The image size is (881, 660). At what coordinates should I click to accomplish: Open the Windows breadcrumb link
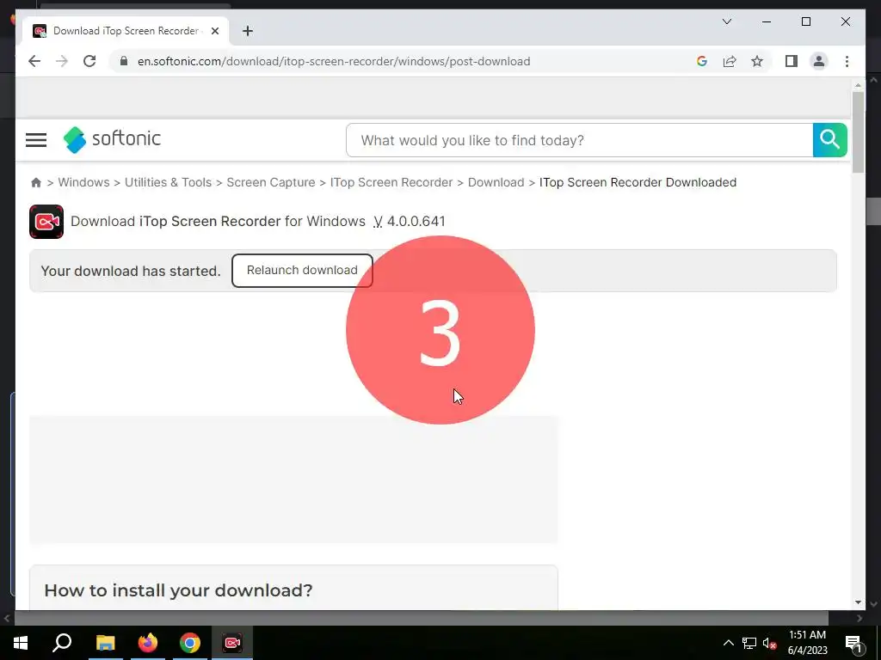(83, 182)
